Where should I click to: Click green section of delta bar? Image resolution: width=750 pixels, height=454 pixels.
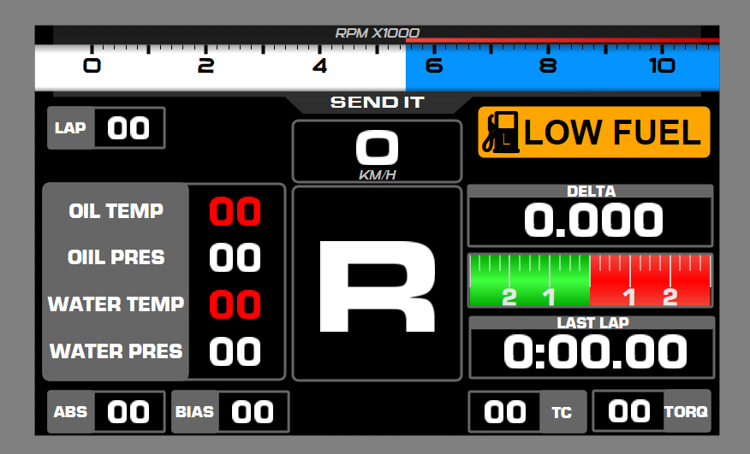pos(529,280)
